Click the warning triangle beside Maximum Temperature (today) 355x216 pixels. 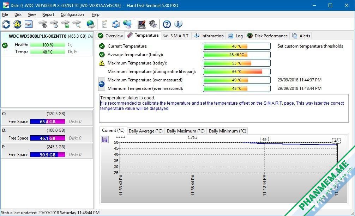click(102, 63)
